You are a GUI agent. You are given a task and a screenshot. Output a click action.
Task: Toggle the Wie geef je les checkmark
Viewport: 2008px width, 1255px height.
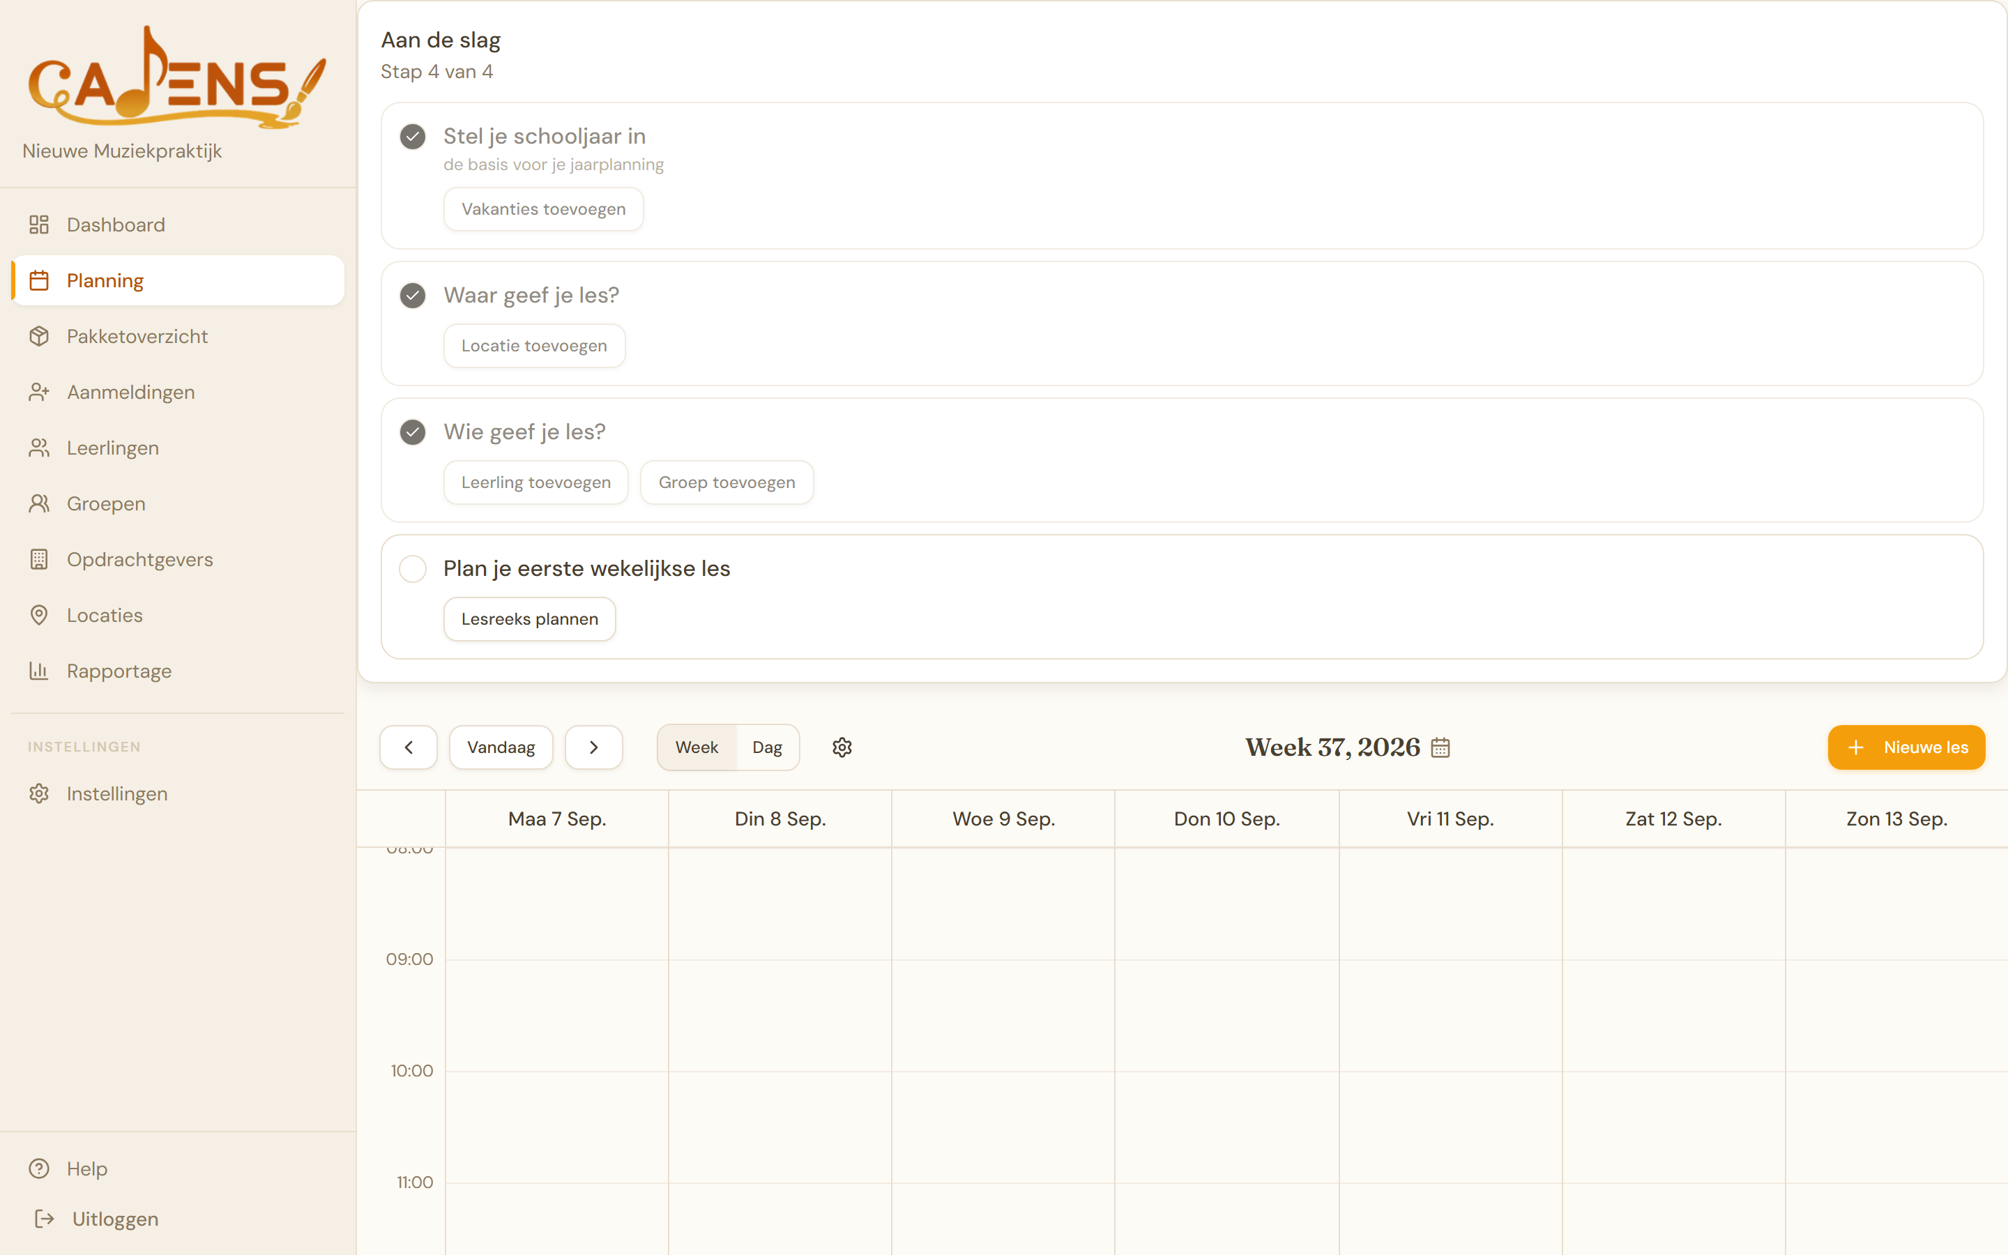tap(412, 432)
